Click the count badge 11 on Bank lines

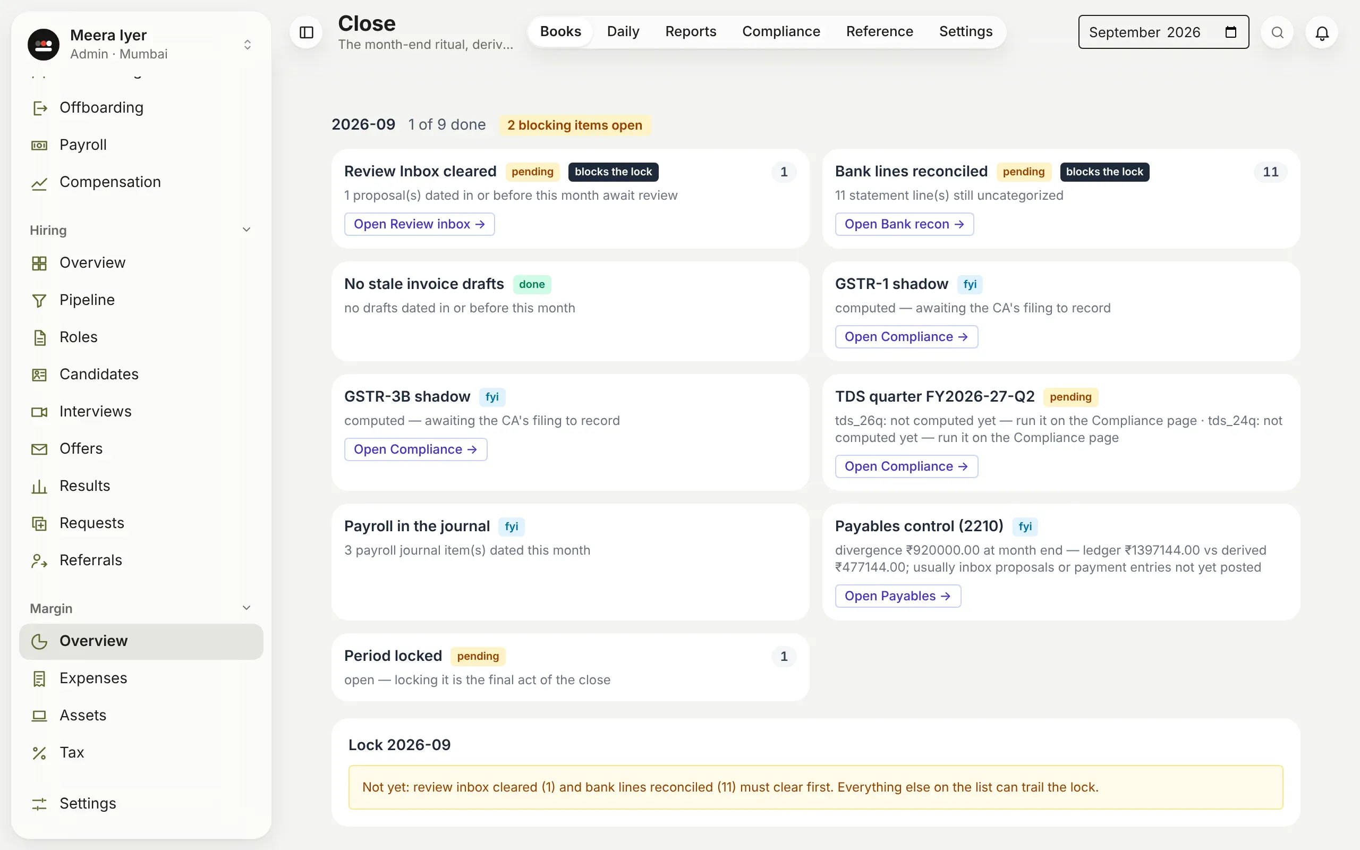pos(1270,172)
